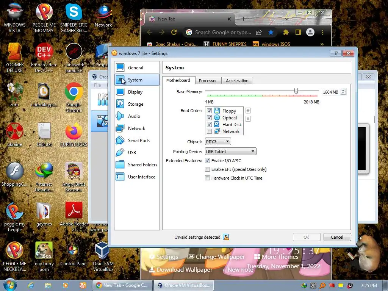Select the New Tab Chrome tab

tap(189, 19)
